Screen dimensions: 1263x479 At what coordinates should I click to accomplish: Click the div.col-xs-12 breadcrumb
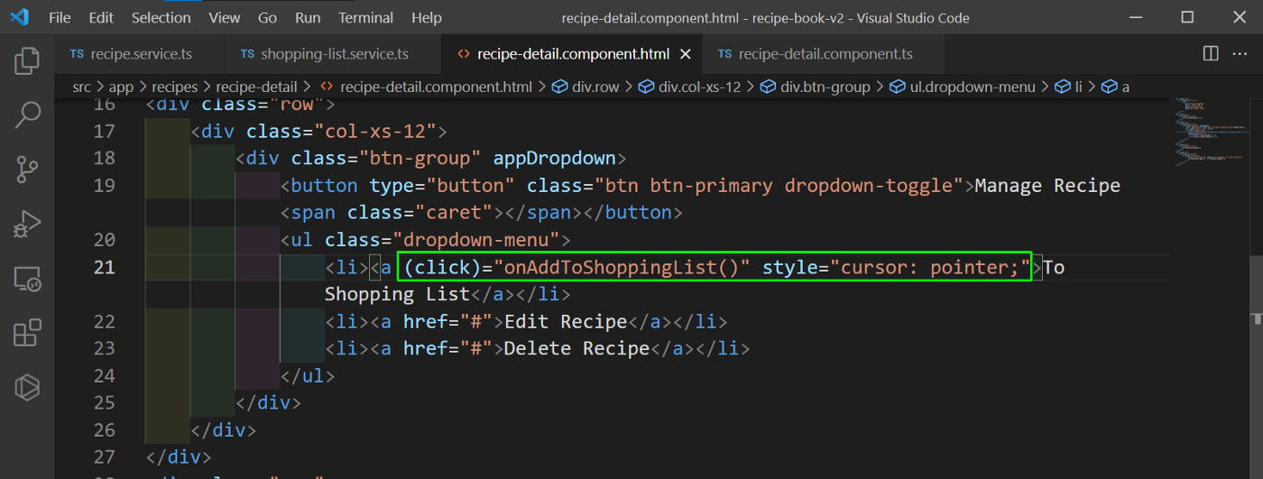(x=690, y=87)
